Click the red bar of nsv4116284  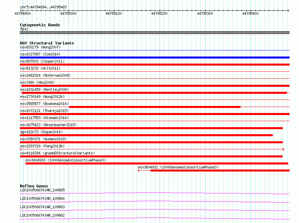coord(151,156)
